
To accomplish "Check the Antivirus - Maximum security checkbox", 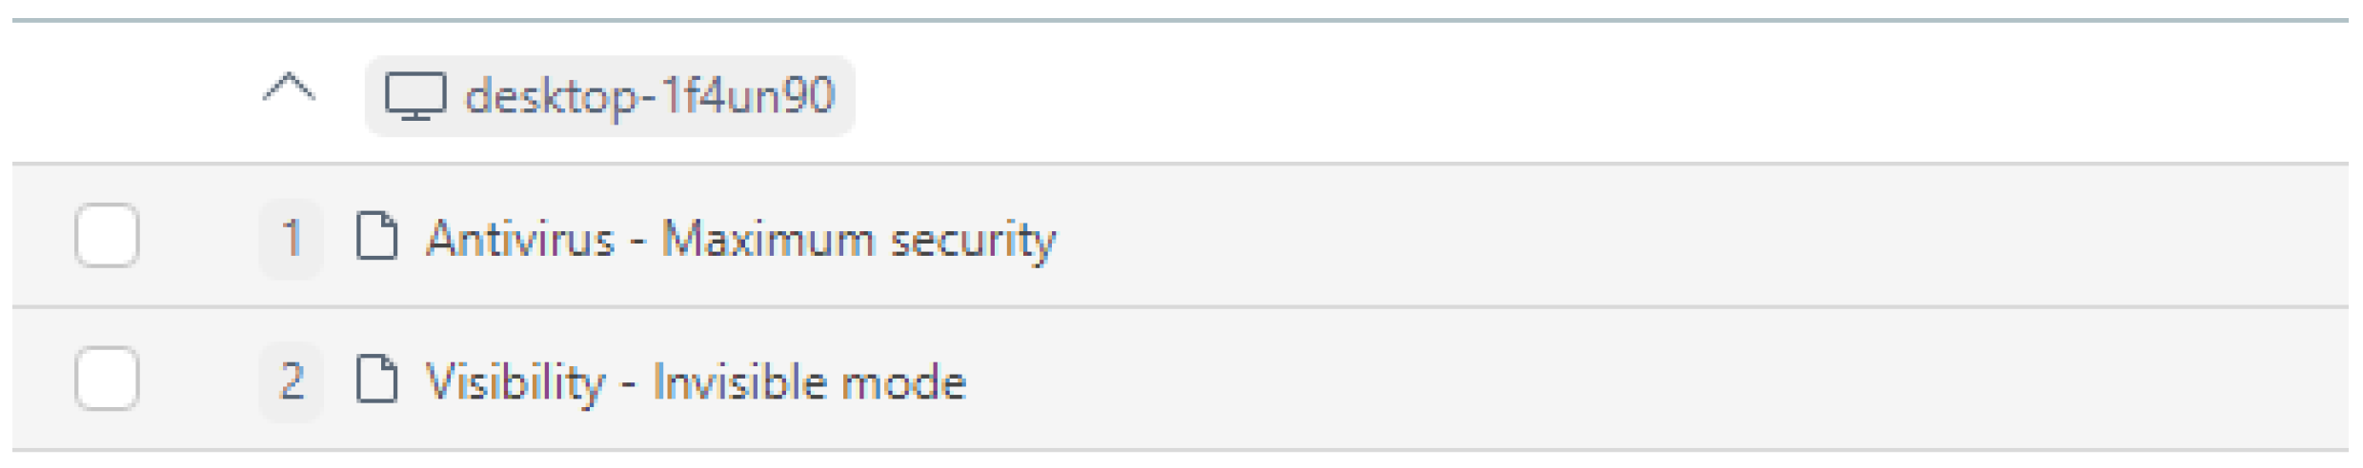I will (107, 236).
